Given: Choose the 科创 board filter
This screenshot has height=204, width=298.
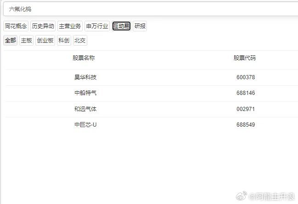Looking at the screenshot, I should pyautogui.click(x=64, y=40).
